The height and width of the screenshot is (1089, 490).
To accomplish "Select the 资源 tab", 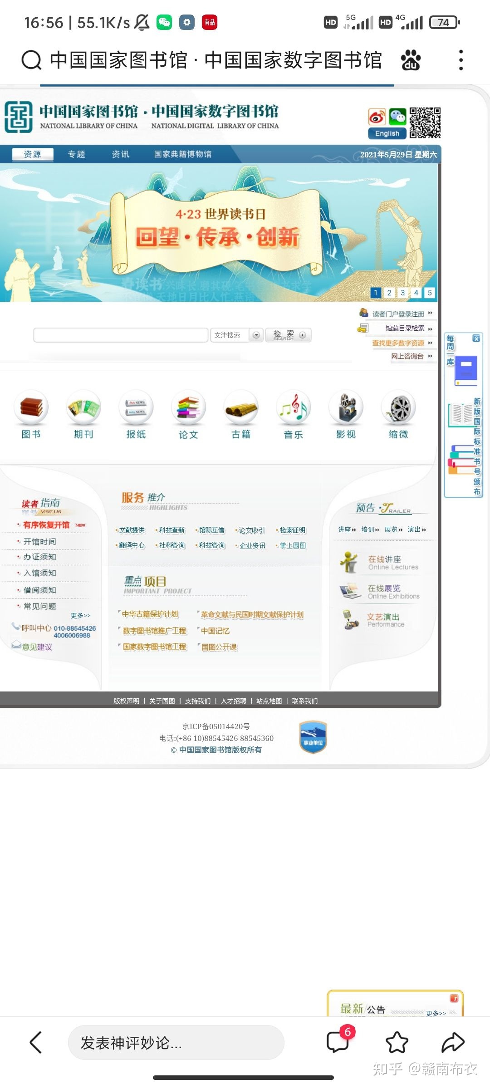I will tap(33, 154).
